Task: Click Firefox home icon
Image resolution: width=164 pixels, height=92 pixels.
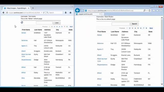Action: coord(70,13)
